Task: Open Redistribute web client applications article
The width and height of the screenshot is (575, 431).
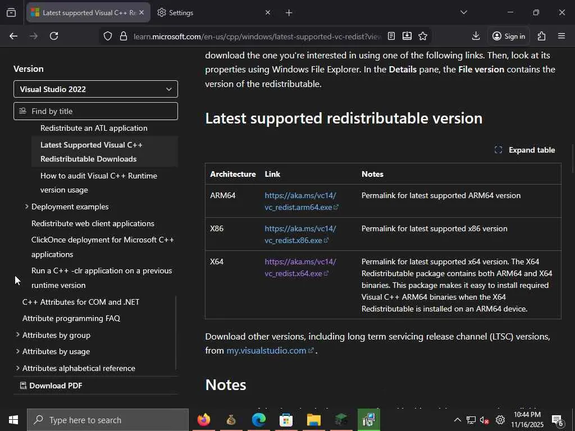Action: click(x=93, y=223)
